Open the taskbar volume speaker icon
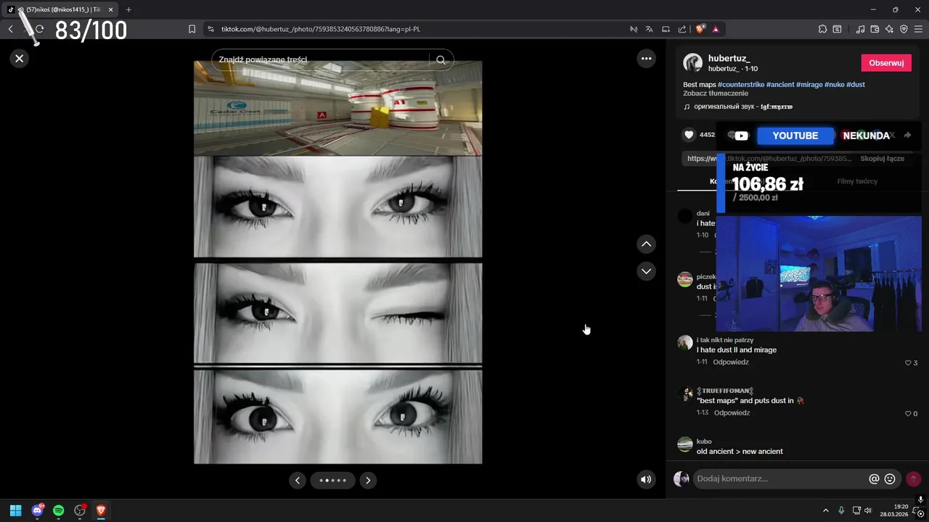The image size is (929, 522). (x=868, y=510)
